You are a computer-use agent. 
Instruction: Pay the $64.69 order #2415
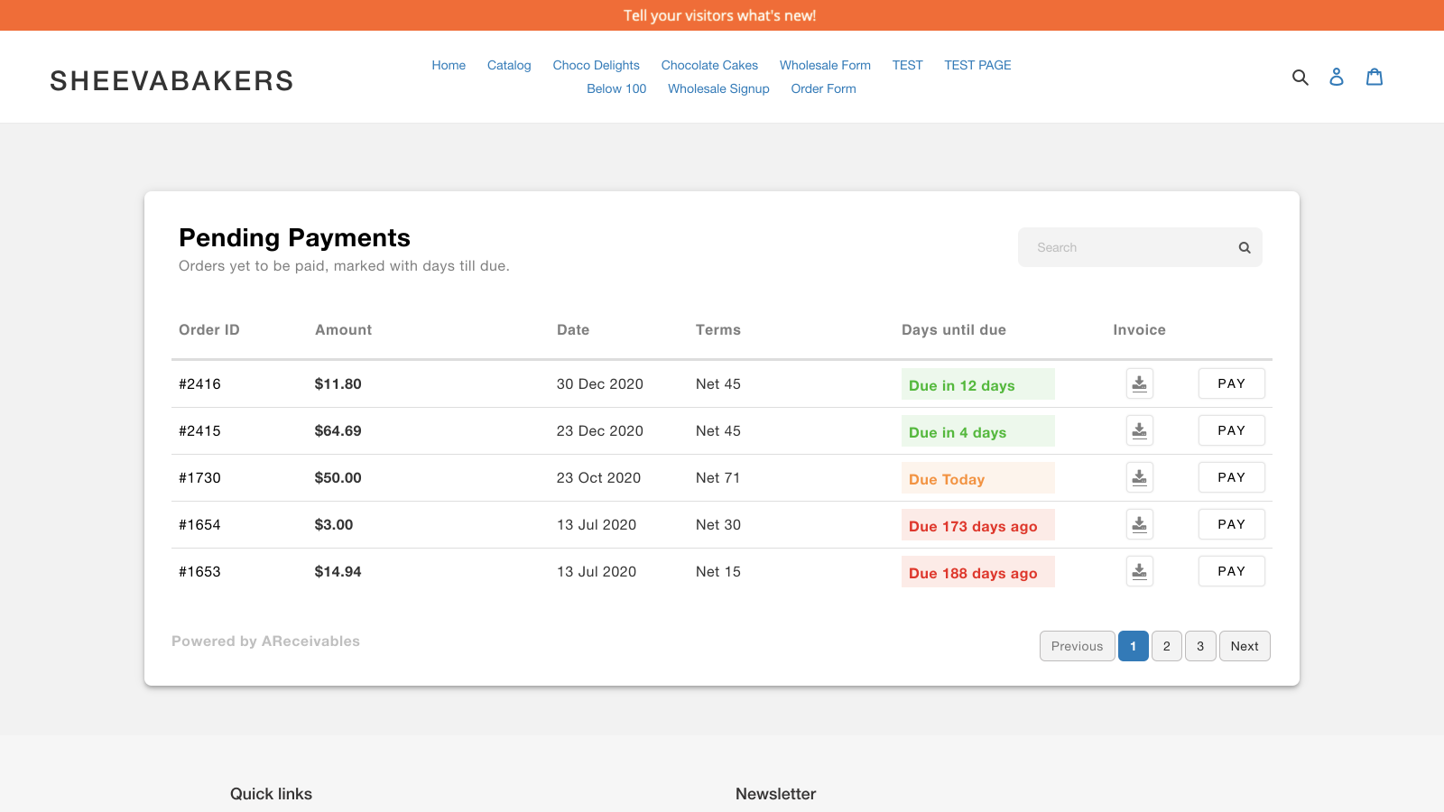coord(1231,429)
